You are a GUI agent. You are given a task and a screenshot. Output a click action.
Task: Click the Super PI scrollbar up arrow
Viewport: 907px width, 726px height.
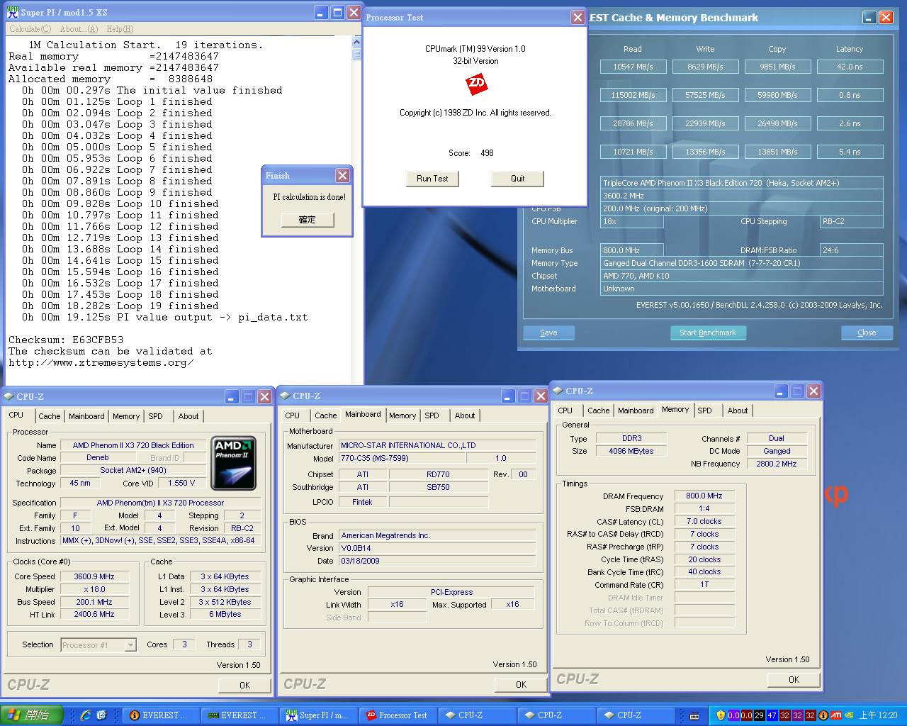356,43
